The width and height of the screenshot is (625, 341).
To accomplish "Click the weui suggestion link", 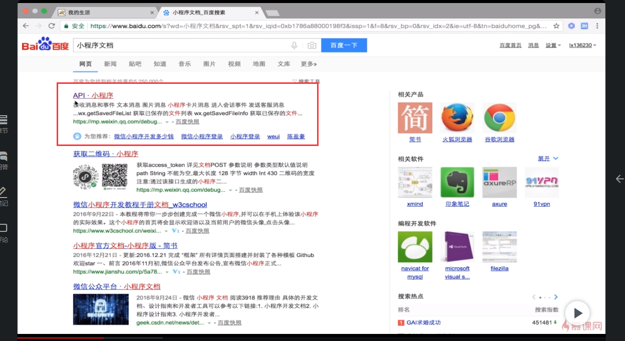I will [x=274, y=136].
